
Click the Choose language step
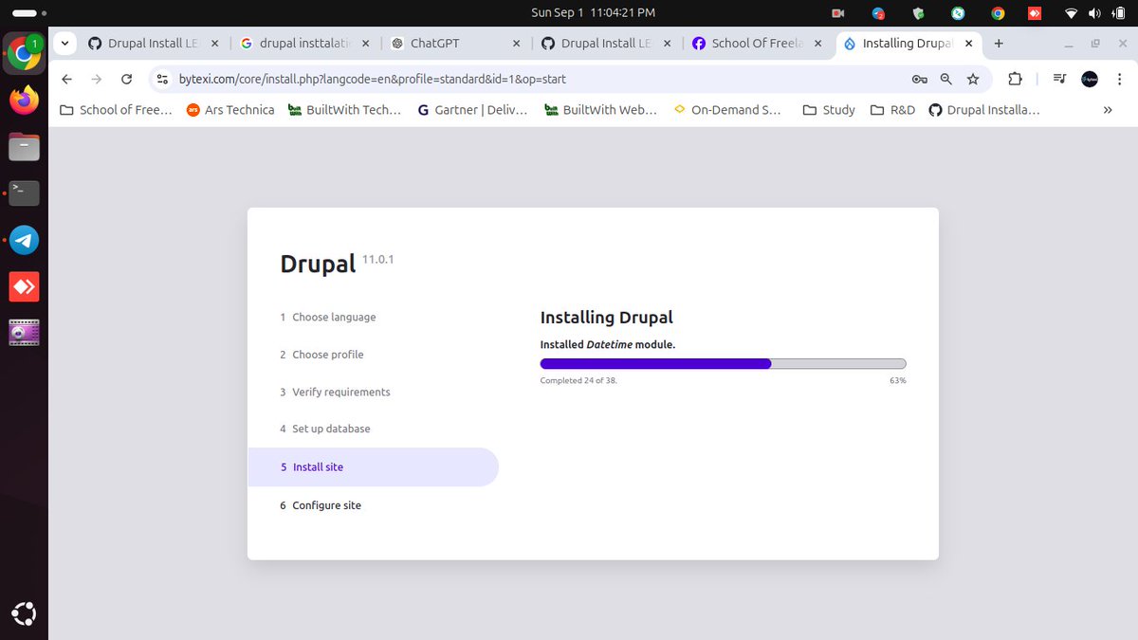coord(328,317)
